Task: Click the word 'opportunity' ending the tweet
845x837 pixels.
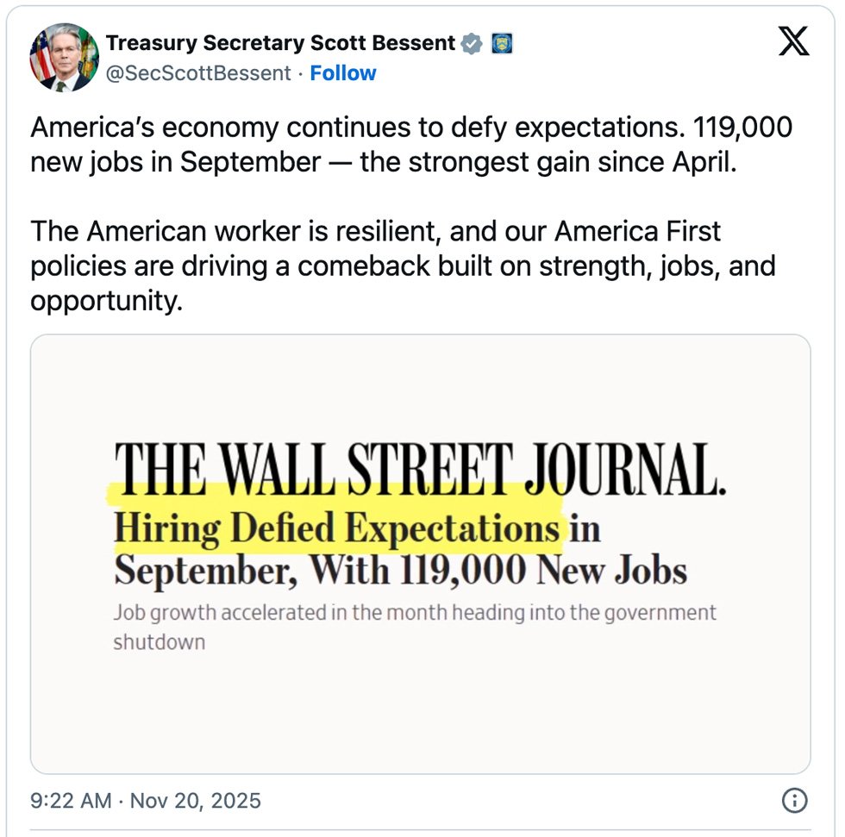Action: 106,301
